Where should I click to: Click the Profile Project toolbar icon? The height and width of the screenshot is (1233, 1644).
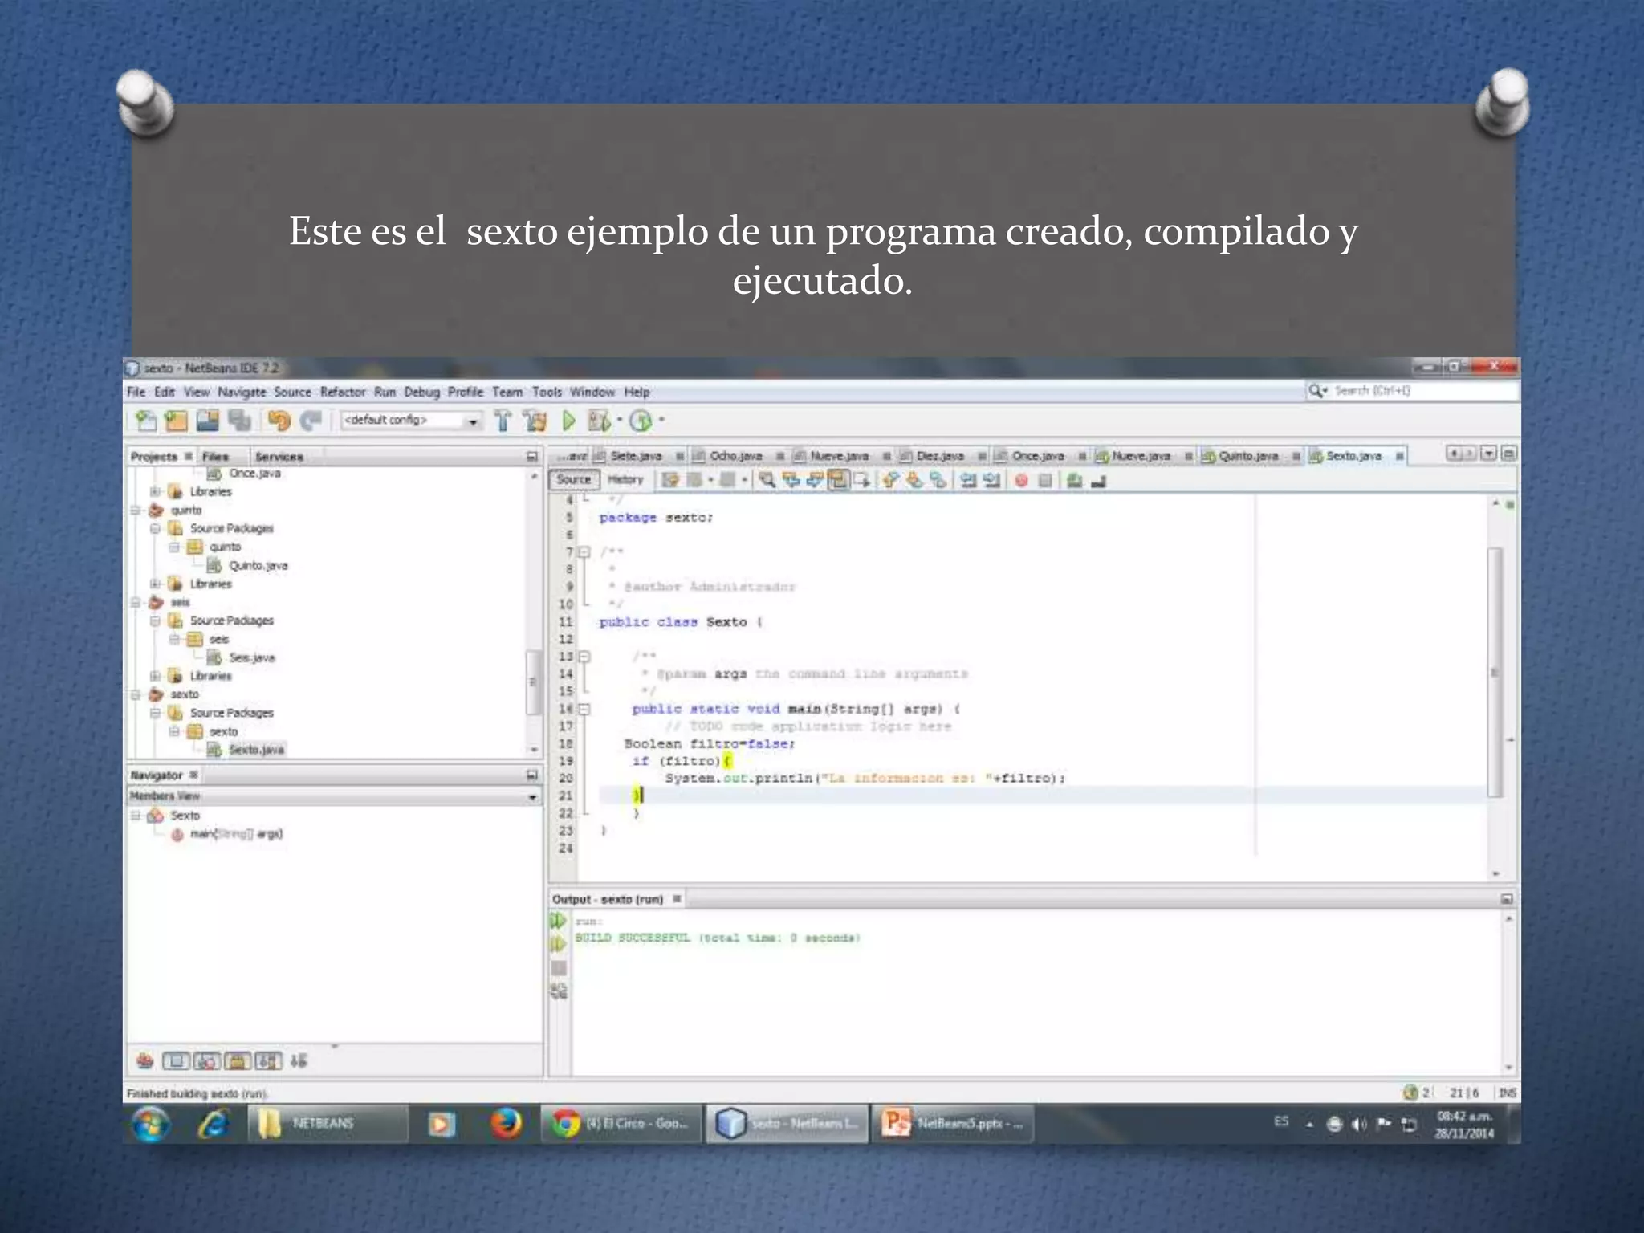coord(641,420)
